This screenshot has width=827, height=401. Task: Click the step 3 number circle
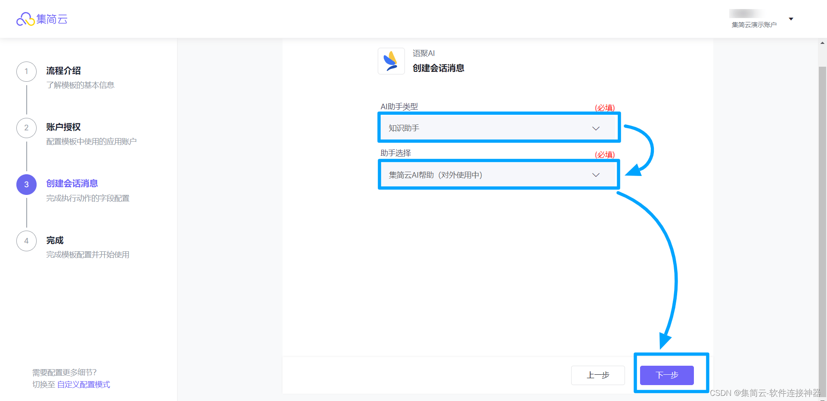pos(26,185)
